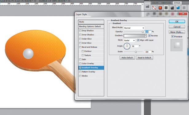Select Blending Options: Default
The image size is (189, 115).
tap(91, 26)
